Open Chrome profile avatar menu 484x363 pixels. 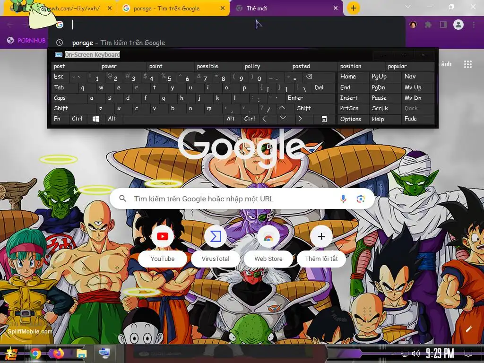458,25
